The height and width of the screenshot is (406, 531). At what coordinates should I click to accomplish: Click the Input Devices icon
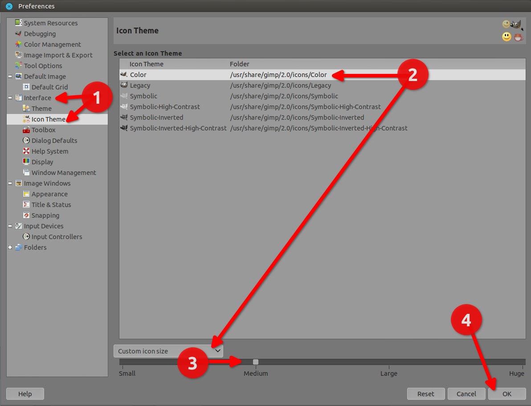click(19, 226)
